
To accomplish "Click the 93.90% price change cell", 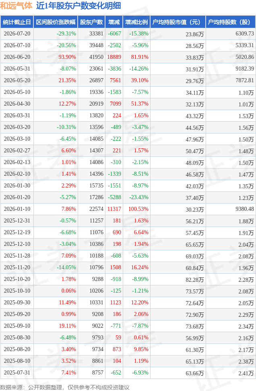I will 67,57.
